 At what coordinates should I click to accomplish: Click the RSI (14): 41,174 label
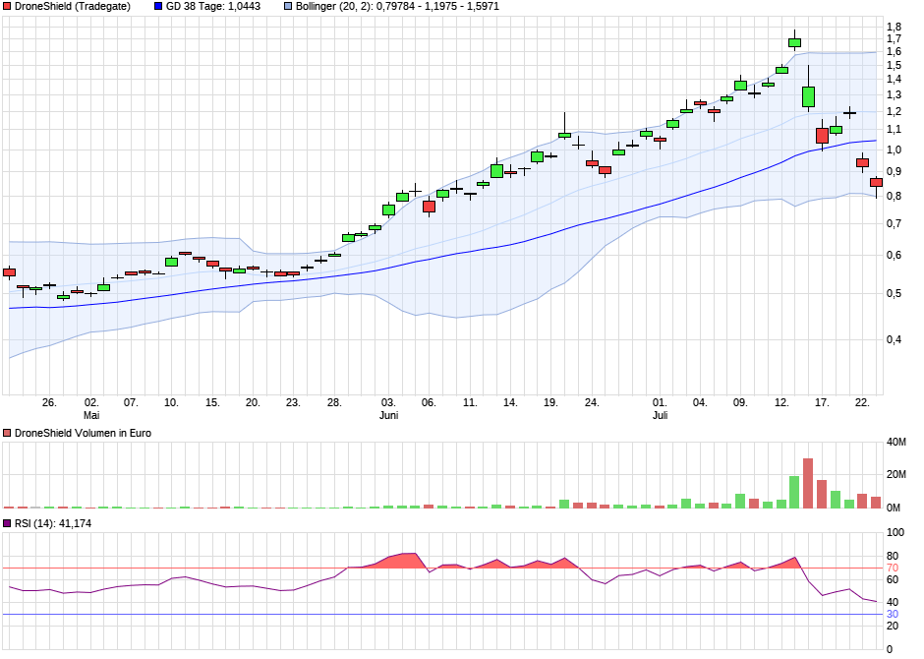click(x=54, y=524)
